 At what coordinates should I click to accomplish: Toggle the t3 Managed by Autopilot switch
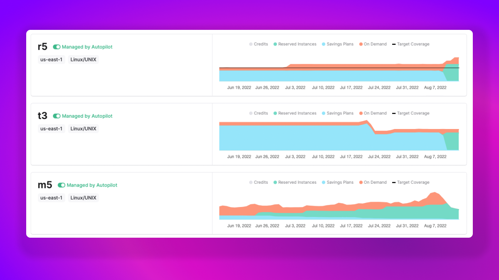click(57, 116)
